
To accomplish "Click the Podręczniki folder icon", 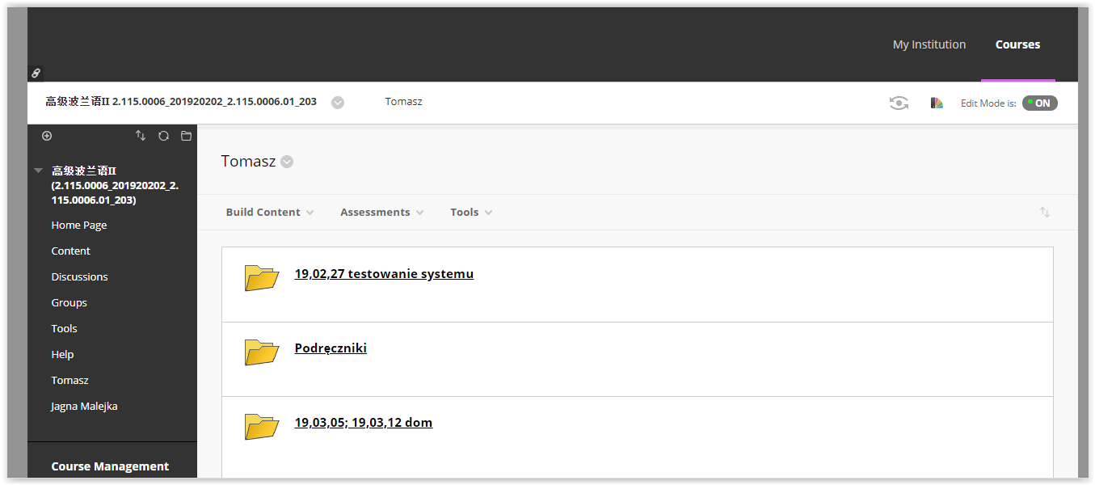I will 261,352.
